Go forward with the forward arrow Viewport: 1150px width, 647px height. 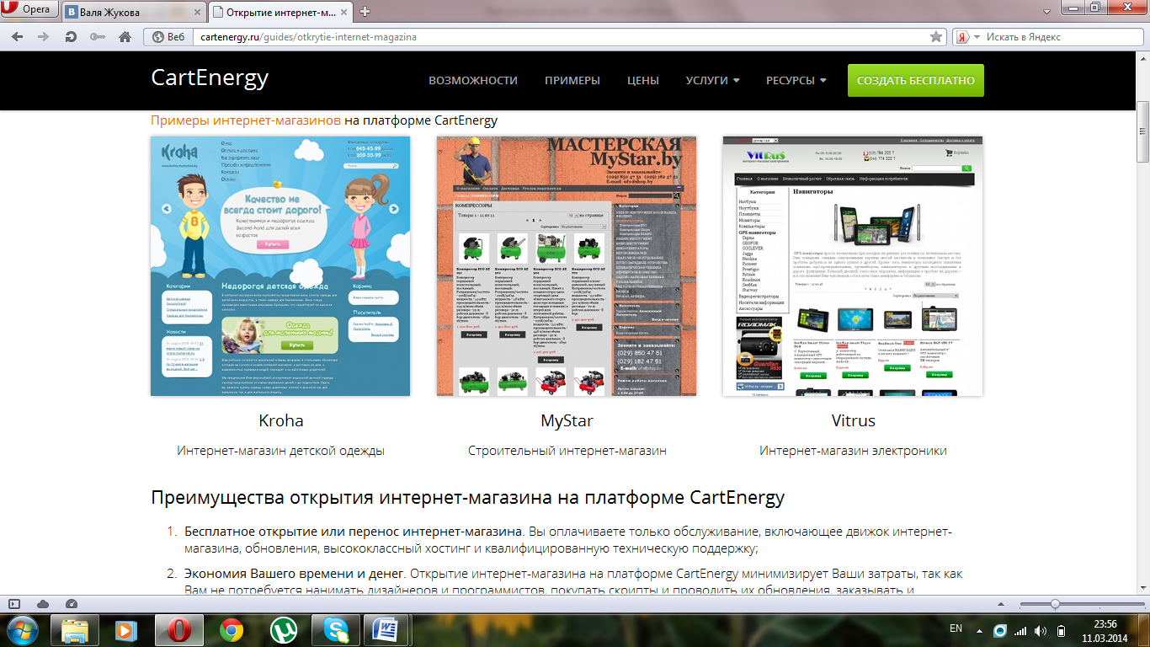(44, 37)
